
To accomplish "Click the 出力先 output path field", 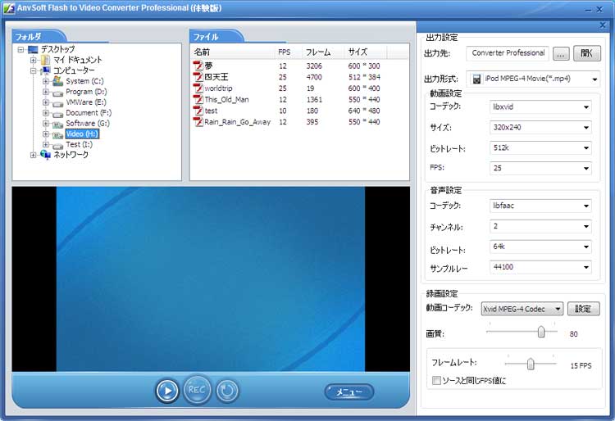I will 508,53.
